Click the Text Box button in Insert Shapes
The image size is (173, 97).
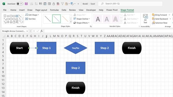(x=31, y=19)
